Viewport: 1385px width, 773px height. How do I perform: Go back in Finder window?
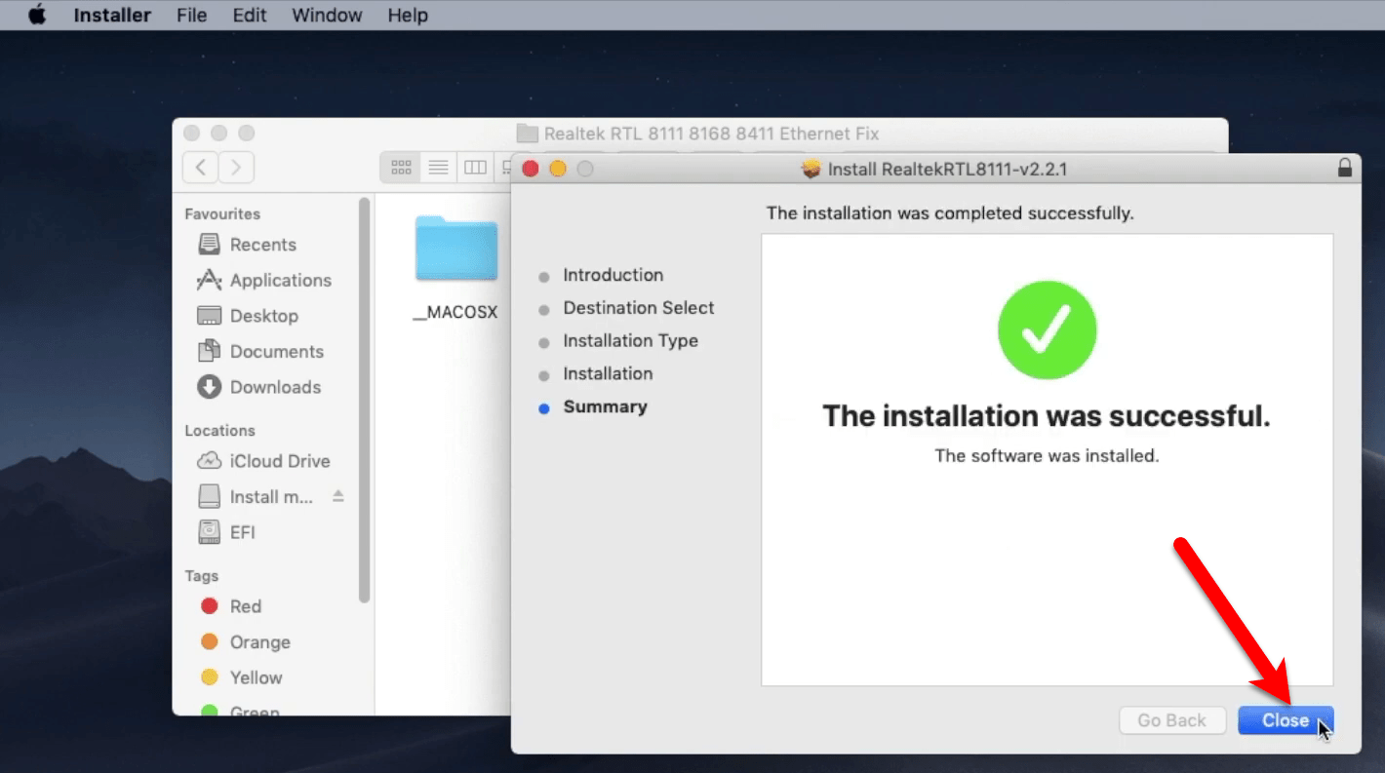coord(201,168)
